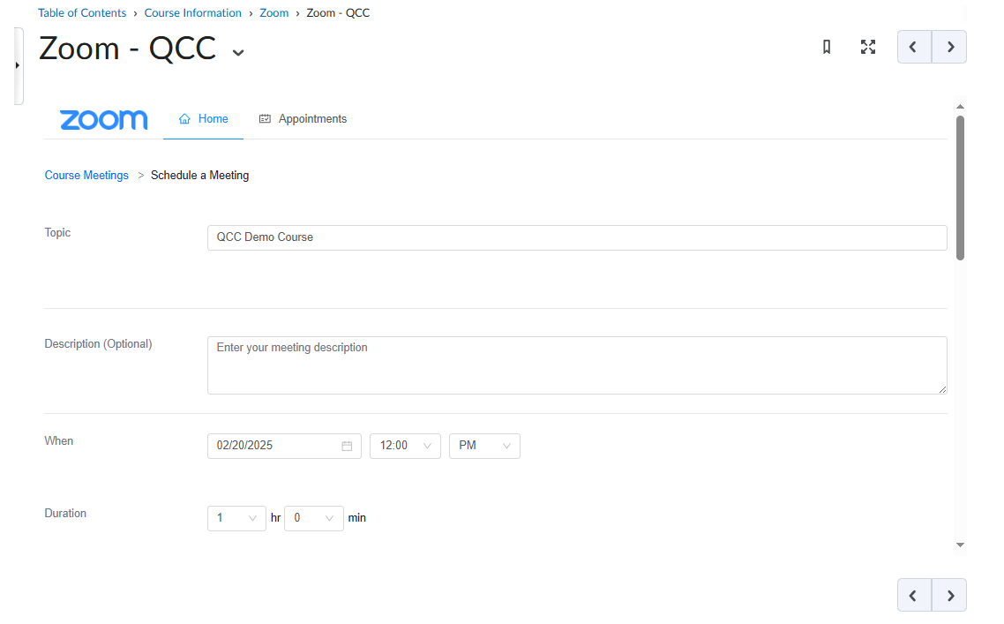Screen dimensions: 1004x624
Task: Open fullscreen view of the content
Action: 867,47
